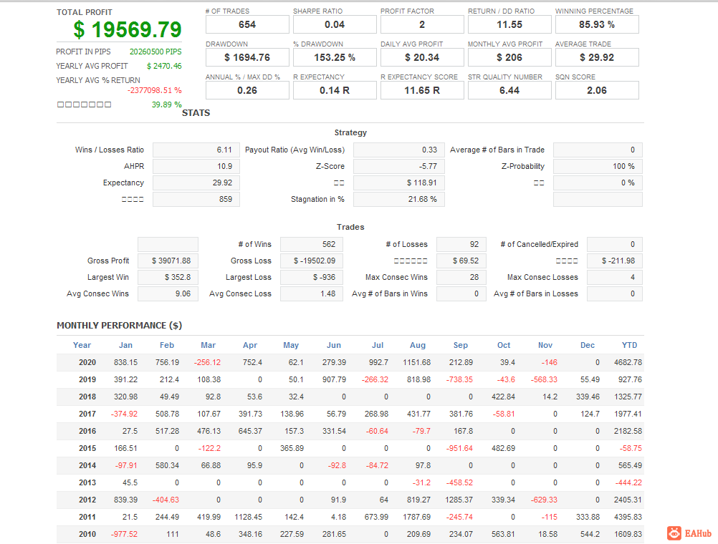This screenshot has width=718, height=544.
Task: Select the 2020 row year label
Action: (x=87, y=362)
